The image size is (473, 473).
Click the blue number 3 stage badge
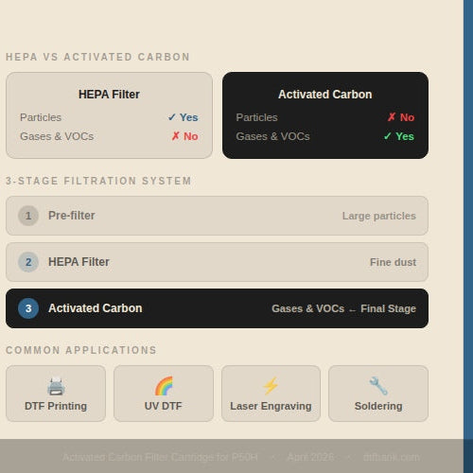pyautogui.click(x=28, y=308)
